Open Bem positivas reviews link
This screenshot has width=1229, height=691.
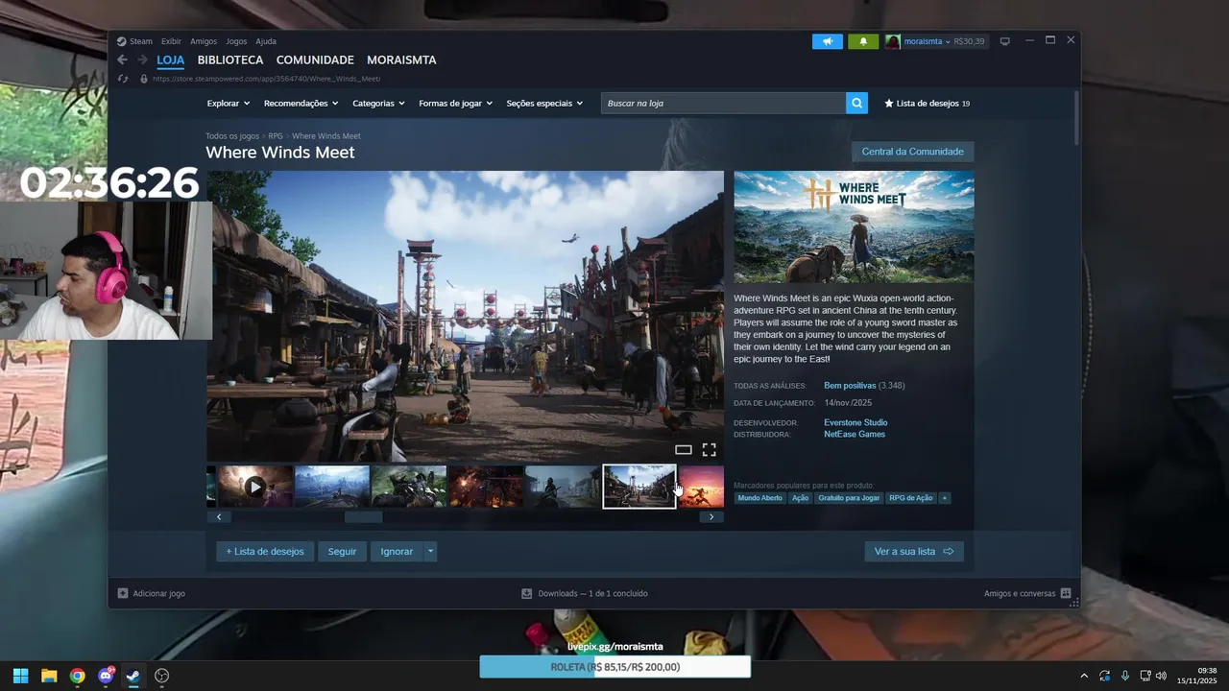[x=850, y=386]
